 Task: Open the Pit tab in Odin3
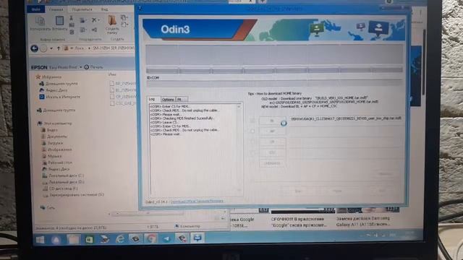tap(181, 100)
